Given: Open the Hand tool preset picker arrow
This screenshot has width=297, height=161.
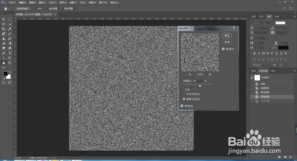Looking at the screenshot, I should (9, 9).
